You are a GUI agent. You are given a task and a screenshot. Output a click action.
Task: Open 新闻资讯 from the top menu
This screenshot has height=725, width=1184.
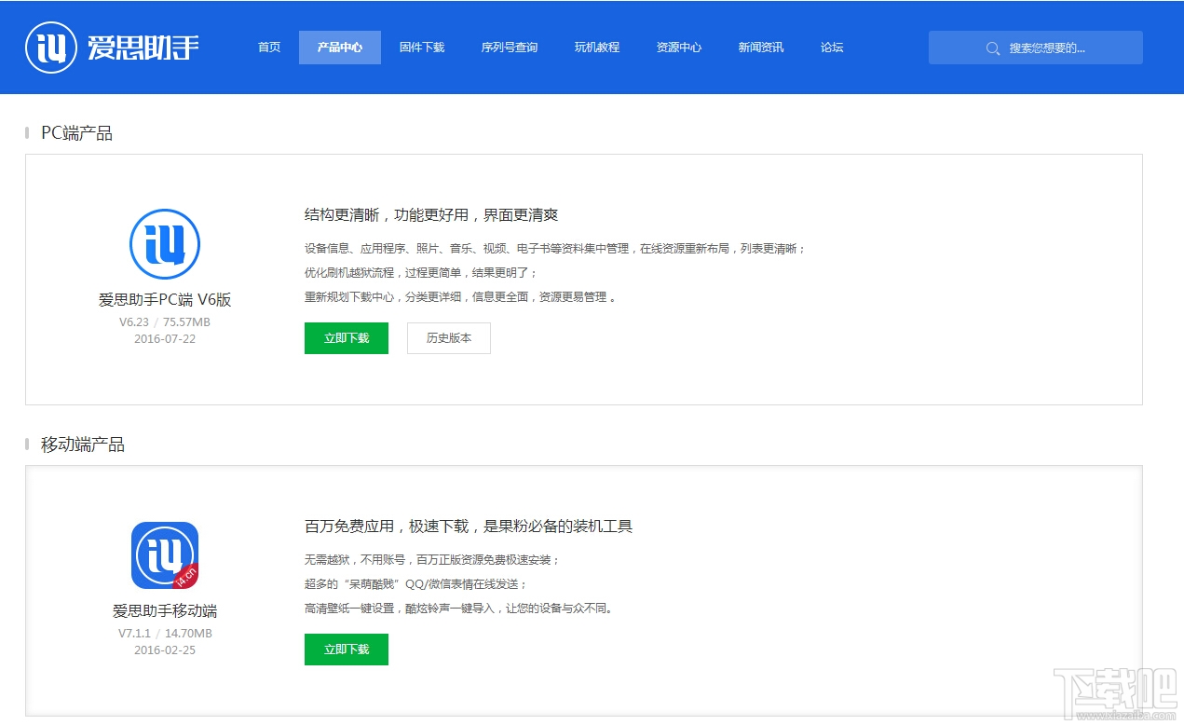[x=761, y=48]
